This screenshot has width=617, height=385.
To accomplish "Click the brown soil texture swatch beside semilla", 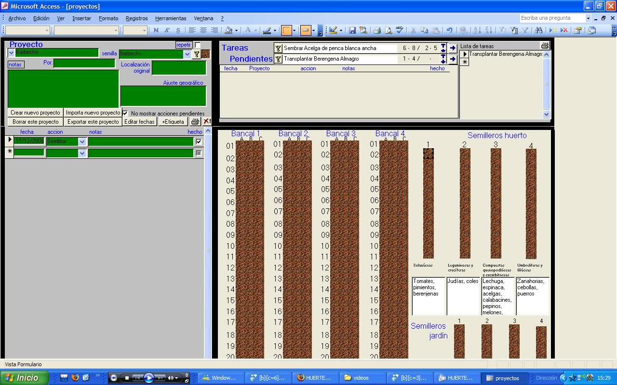I will 206,54.
